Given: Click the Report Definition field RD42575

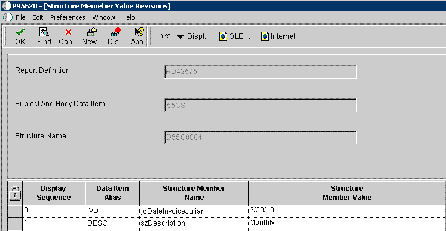Looking at the screenshot, I should point(261,72).
